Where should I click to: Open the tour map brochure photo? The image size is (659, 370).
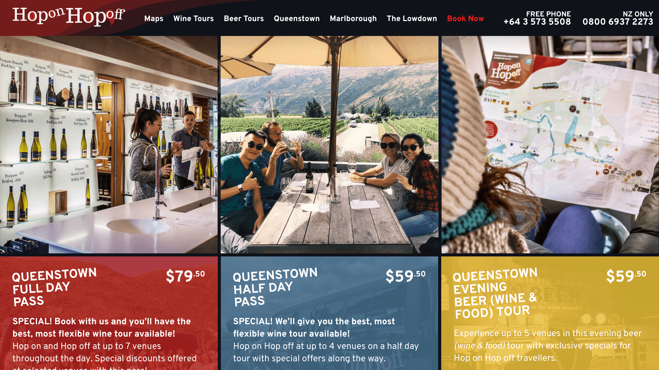pyautogui.click(x=550, y=145)
